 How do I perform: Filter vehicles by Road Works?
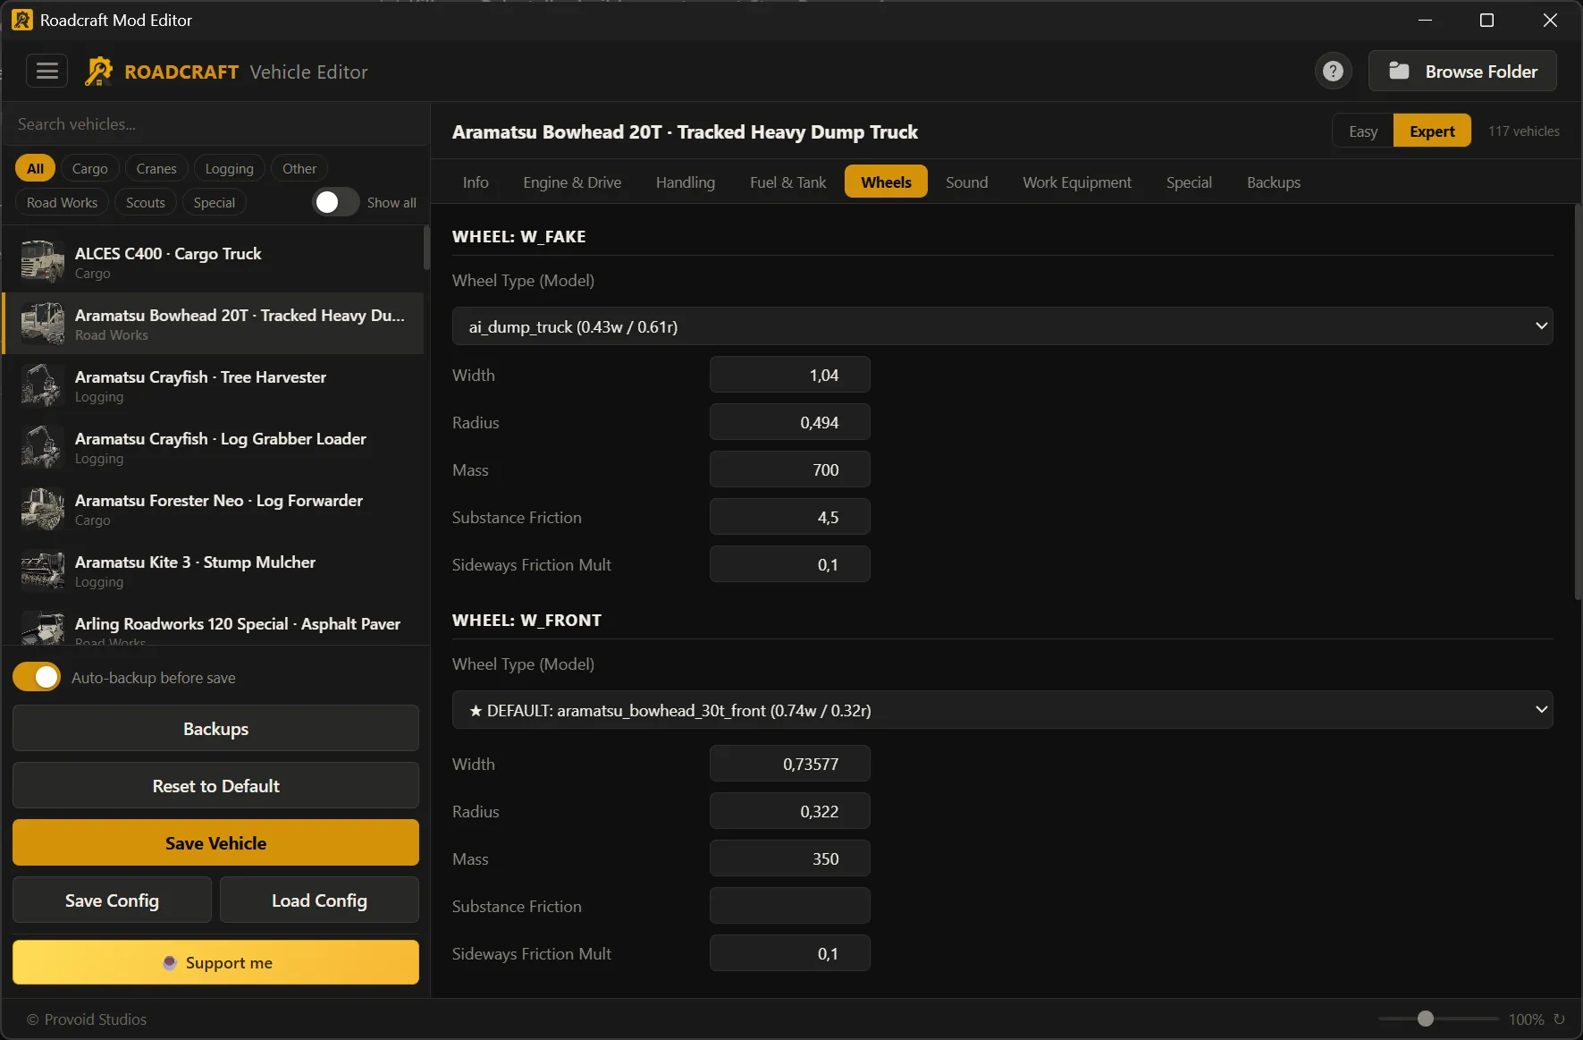pyautogui.click(x=62, y=202)
